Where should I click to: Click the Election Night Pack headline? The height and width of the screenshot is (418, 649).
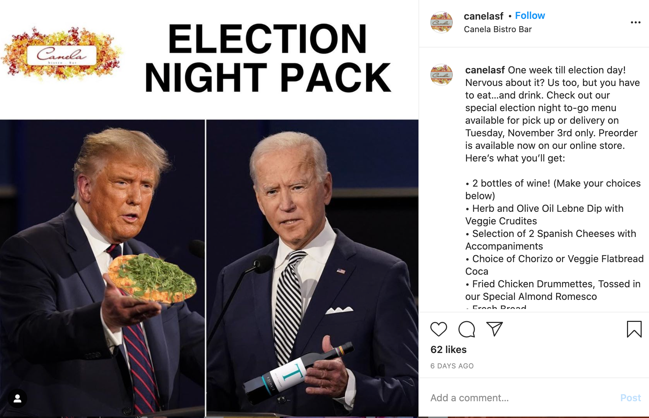268,58
